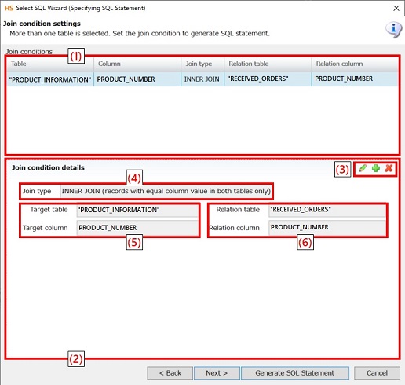Click the Relation table RECEIVED_ORDERS field
This screenshot has height=385, width=405.
(x=327, y=210)
